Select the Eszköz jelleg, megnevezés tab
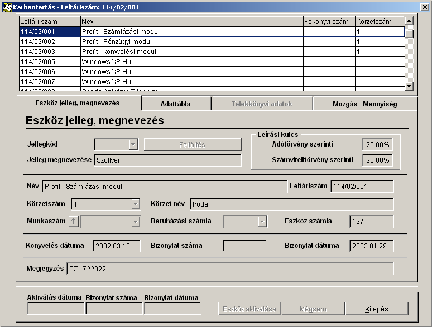Viewport: 432px width, 327px height. [78, 103]
